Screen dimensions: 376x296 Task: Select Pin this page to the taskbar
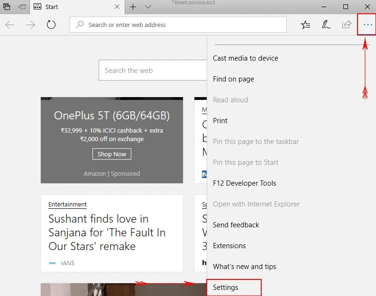256,142
